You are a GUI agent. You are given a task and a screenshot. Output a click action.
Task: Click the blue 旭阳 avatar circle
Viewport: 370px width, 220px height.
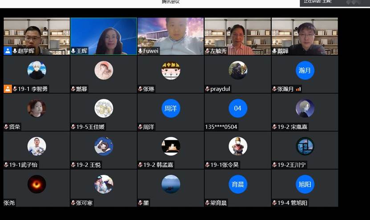(x=305, y=184)
